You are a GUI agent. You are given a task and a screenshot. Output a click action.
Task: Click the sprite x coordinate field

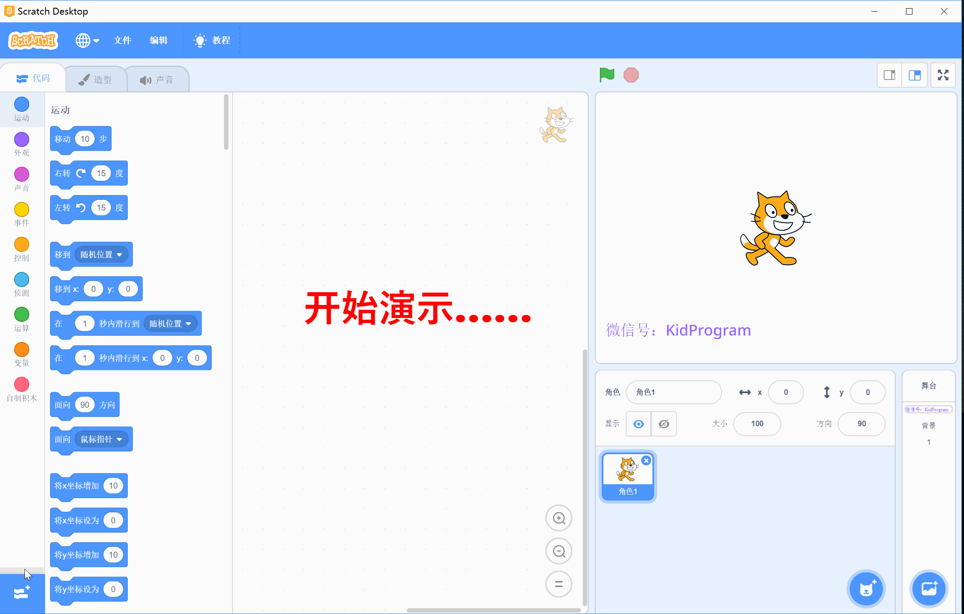click(x=786, y=392)
